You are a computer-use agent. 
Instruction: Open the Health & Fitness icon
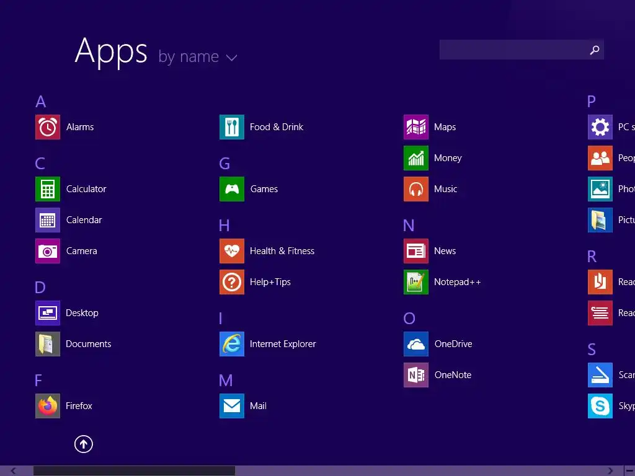point(232,251)
